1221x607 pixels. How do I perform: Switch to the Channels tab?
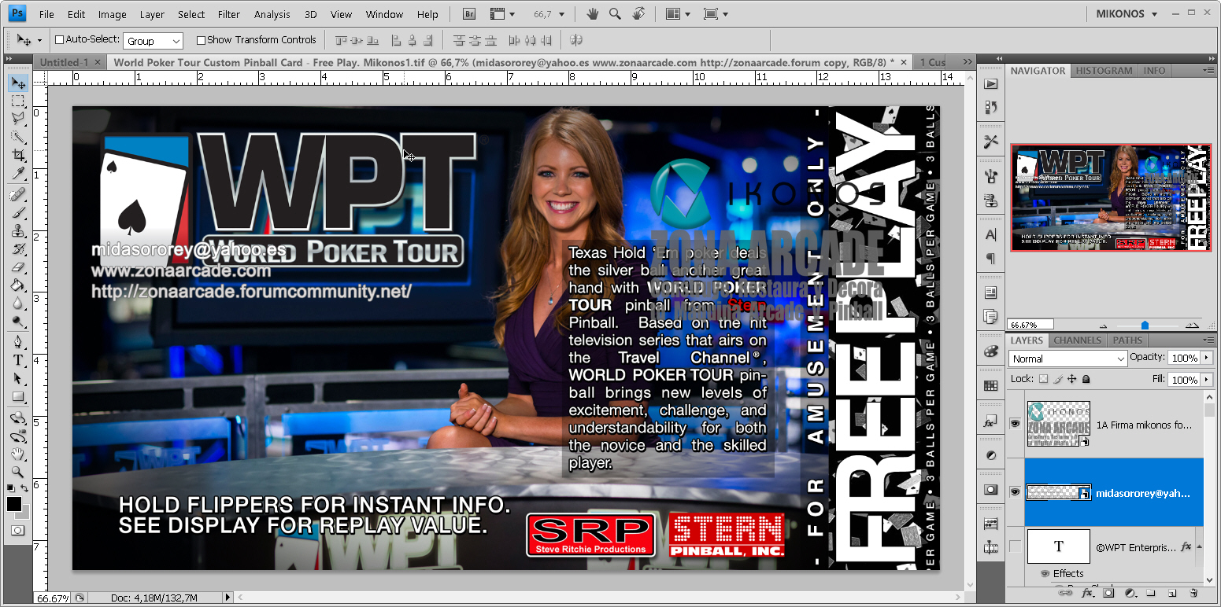[x=1078, y=340]
